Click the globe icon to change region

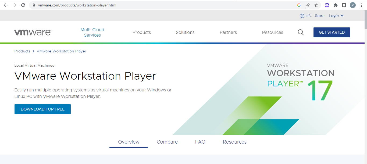[x=302, y=16]
